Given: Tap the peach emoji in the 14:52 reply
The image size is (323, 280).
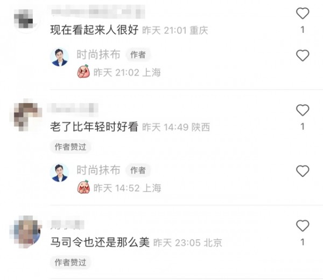Looking at the screenshot, I should point(83,187).
